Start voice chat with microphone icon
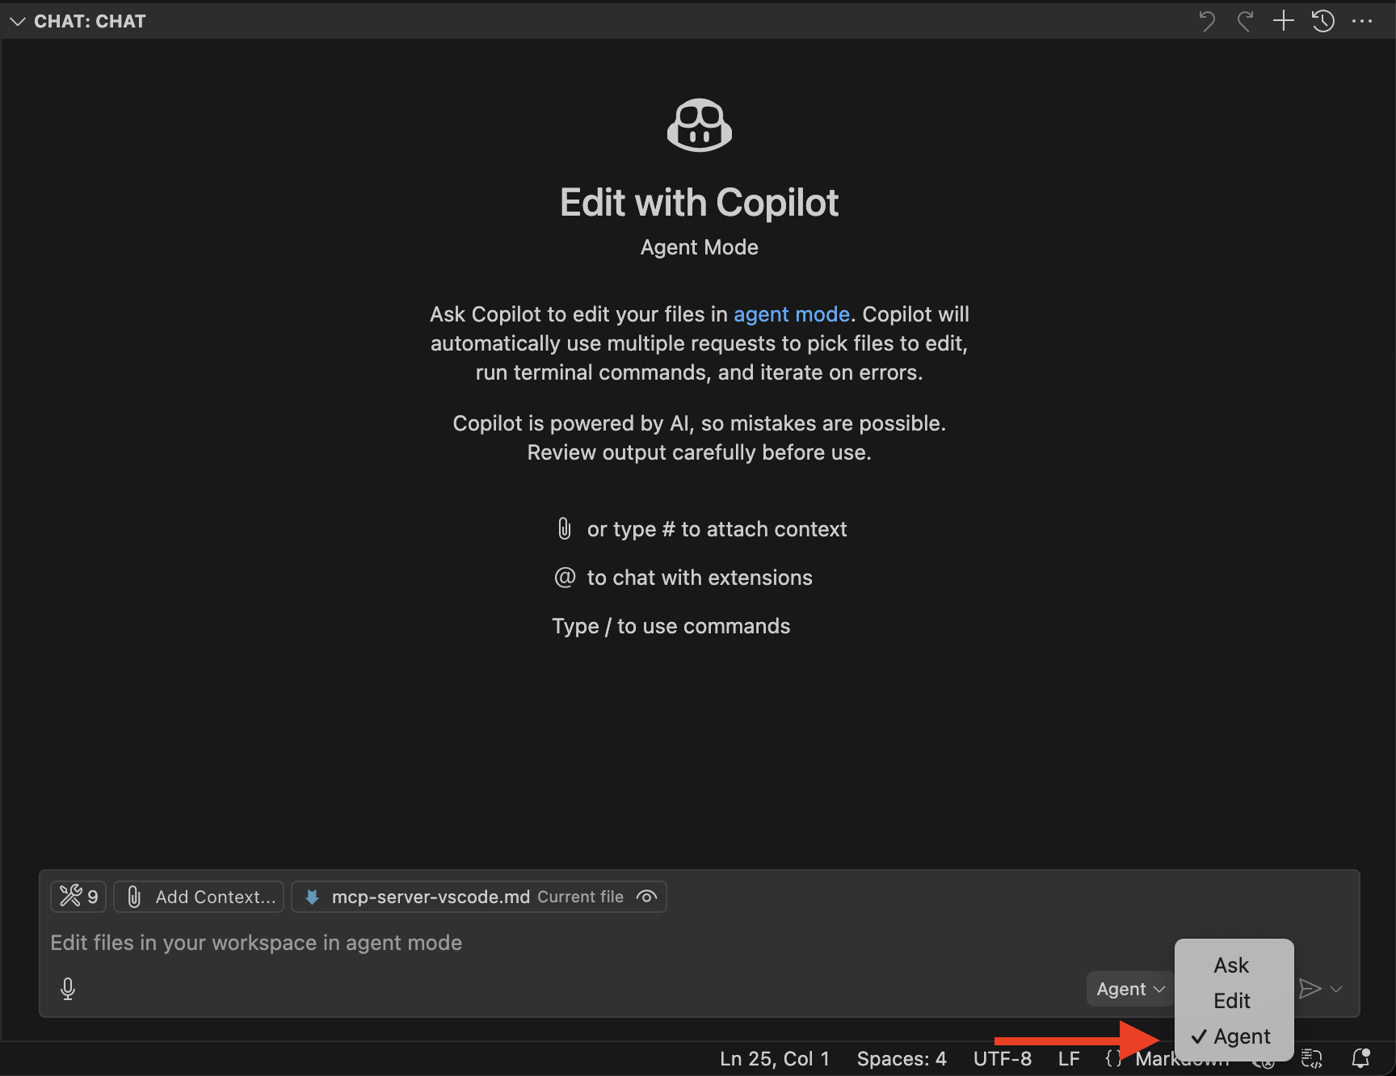1396x1076 pixels. 68,989
